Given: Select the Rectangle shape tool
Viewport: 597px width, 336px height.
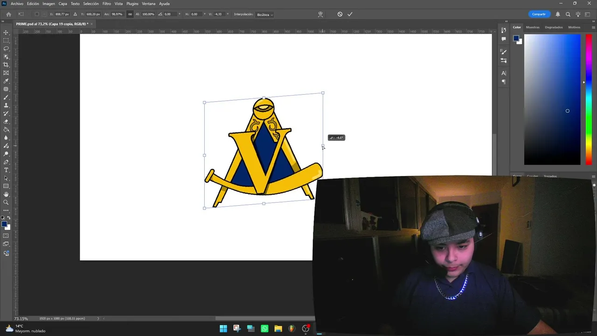Looking at the screenshot, I should 6,186.
